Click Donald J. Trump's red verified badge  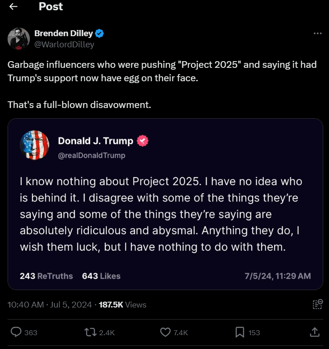[143, 141]
